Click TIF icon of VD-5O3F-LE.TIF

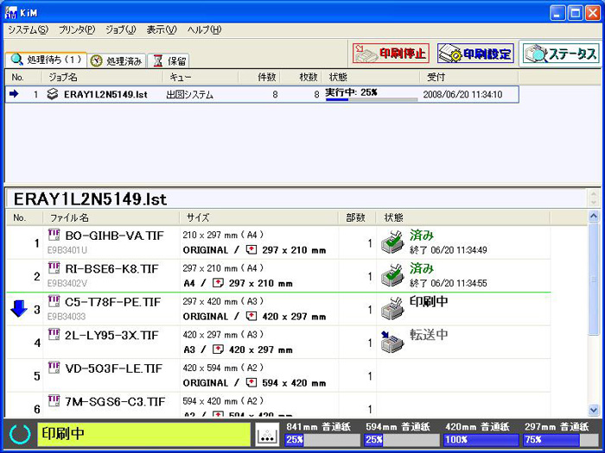(x=54, y=367)
